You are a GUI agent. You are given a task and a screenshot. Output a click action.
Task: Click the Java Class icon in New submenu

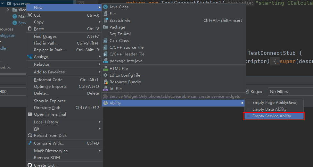105,7
